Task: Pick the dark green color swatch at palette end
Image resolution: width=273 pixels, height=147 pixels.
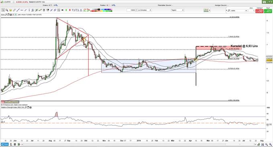Action: point(111,11)
